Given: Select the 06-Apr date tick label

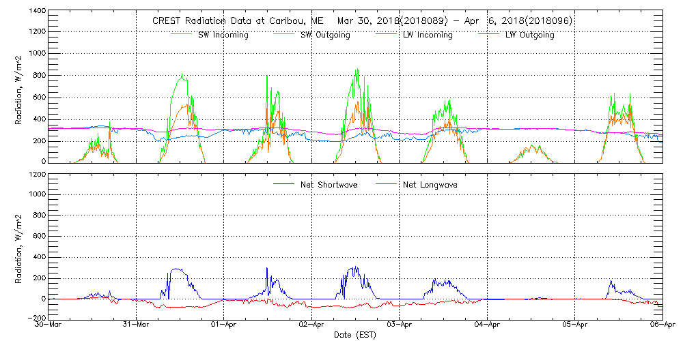Looking at the screenshot, I should (x=663, y=325).
